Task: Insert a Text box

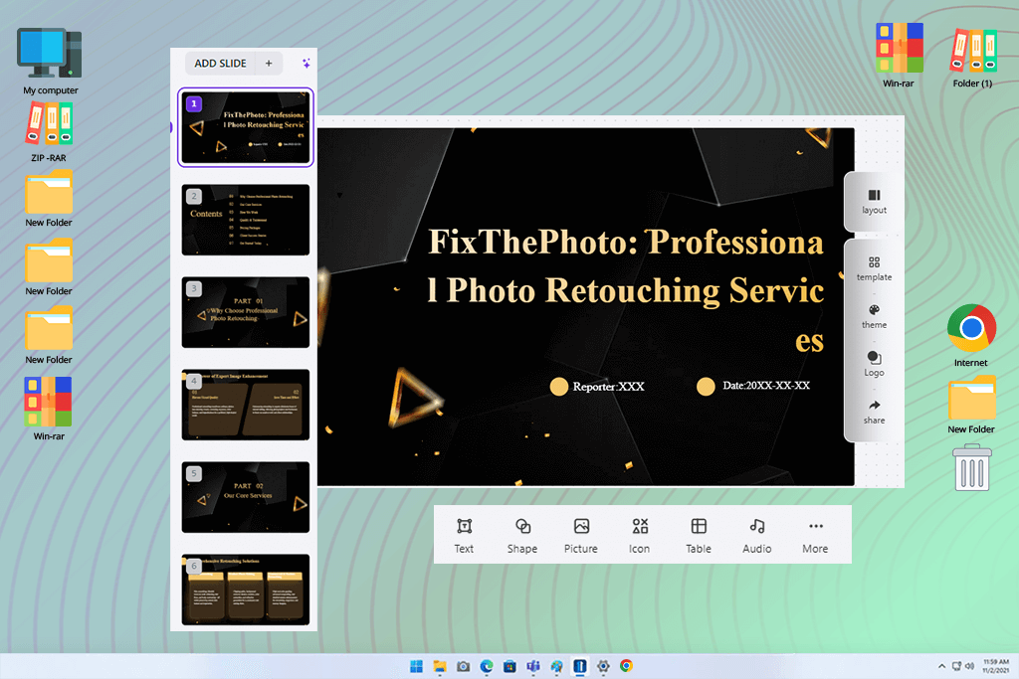Action: (464, 536)
